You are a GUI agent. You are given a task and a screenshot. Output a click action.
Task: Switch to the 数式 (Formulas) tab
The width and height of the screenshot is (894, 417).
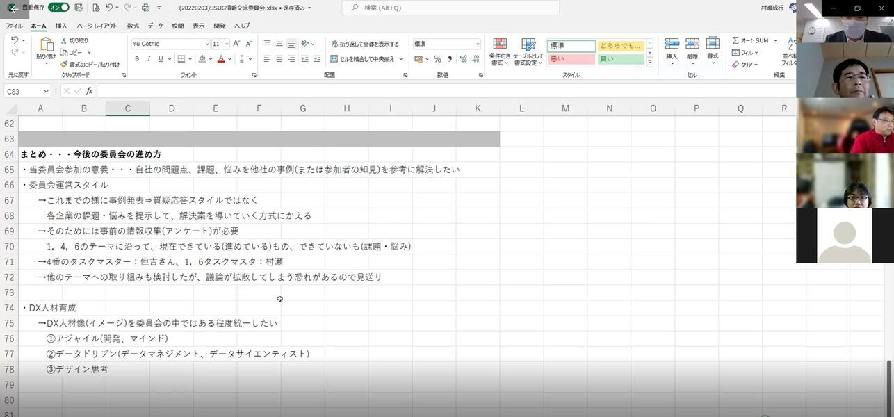tap(133, 26)
